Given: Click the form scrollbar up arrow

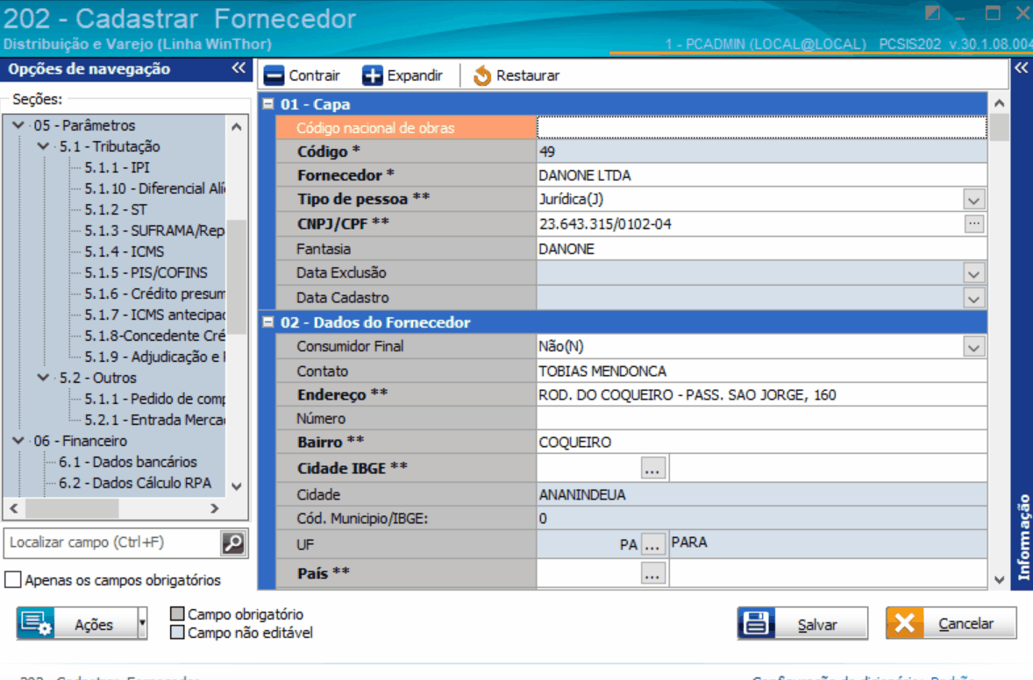Looking at the screenshot, I should [1000, 103].
